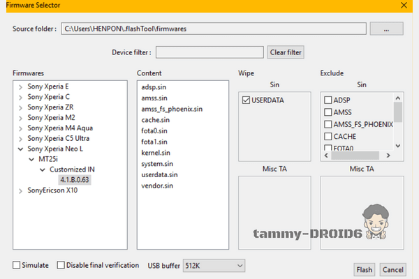
Task: Select Sony Xperia M4 Aqua label
Action: pos(60,128)
